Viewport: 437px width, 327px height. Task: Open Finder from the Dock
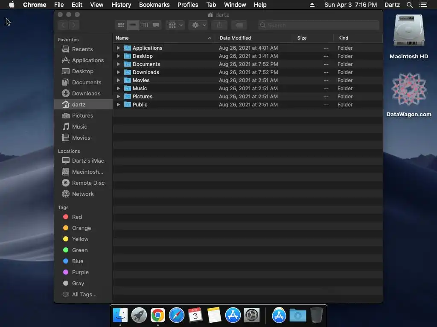[x=120, y=315]
